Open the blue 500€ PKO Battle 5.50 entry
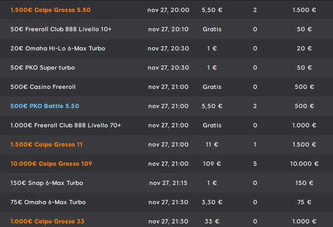The image size is (333, 227). [45, 106]
